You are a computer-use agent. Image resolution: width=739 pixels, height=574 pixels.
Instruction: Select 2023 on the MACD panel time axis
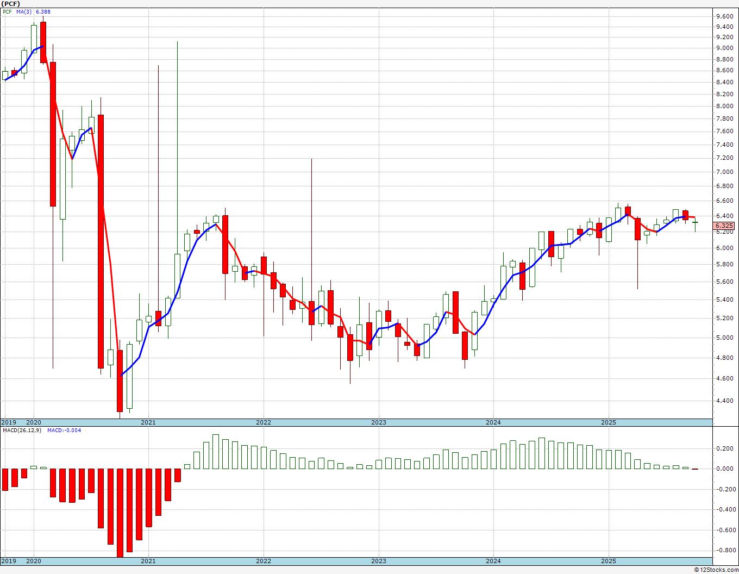pyautogui.click(x=379, y=561)
